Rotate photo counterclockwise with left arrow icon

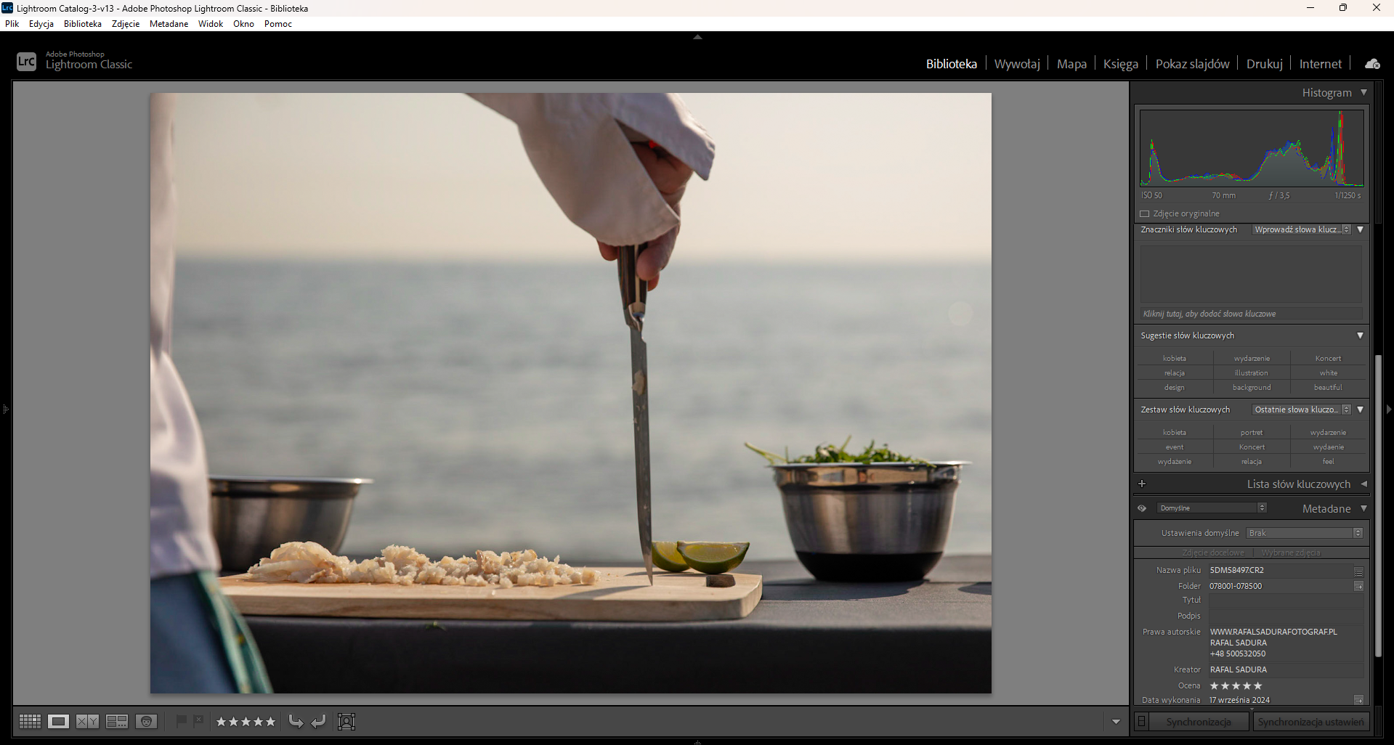click(296, 721)
